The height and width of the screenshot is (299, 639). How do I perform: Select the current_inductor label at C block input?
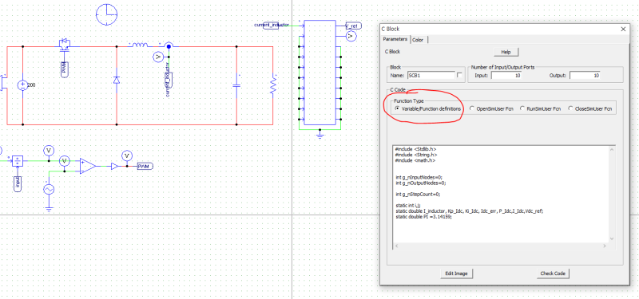tap(272, 26)
